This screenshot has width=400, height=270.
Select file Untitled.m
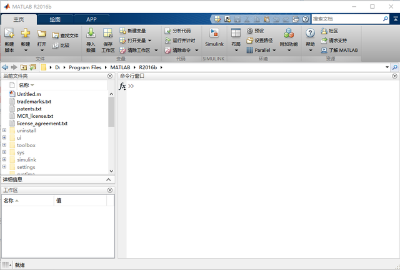(29, 94)
